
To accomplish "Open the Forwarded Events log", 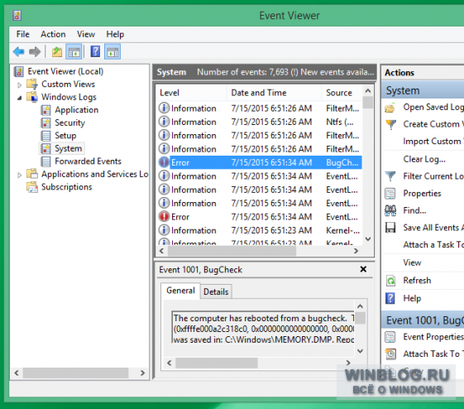I will 88,161.
